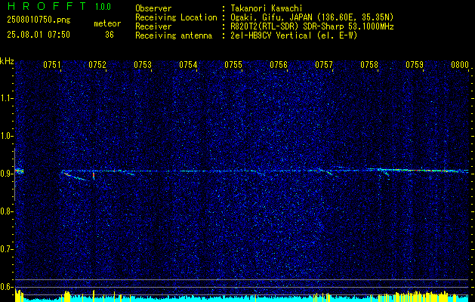This screenshot has height=302, width=475.
Task: Click the 0751 time marker
Action: [x=52, y=65]
